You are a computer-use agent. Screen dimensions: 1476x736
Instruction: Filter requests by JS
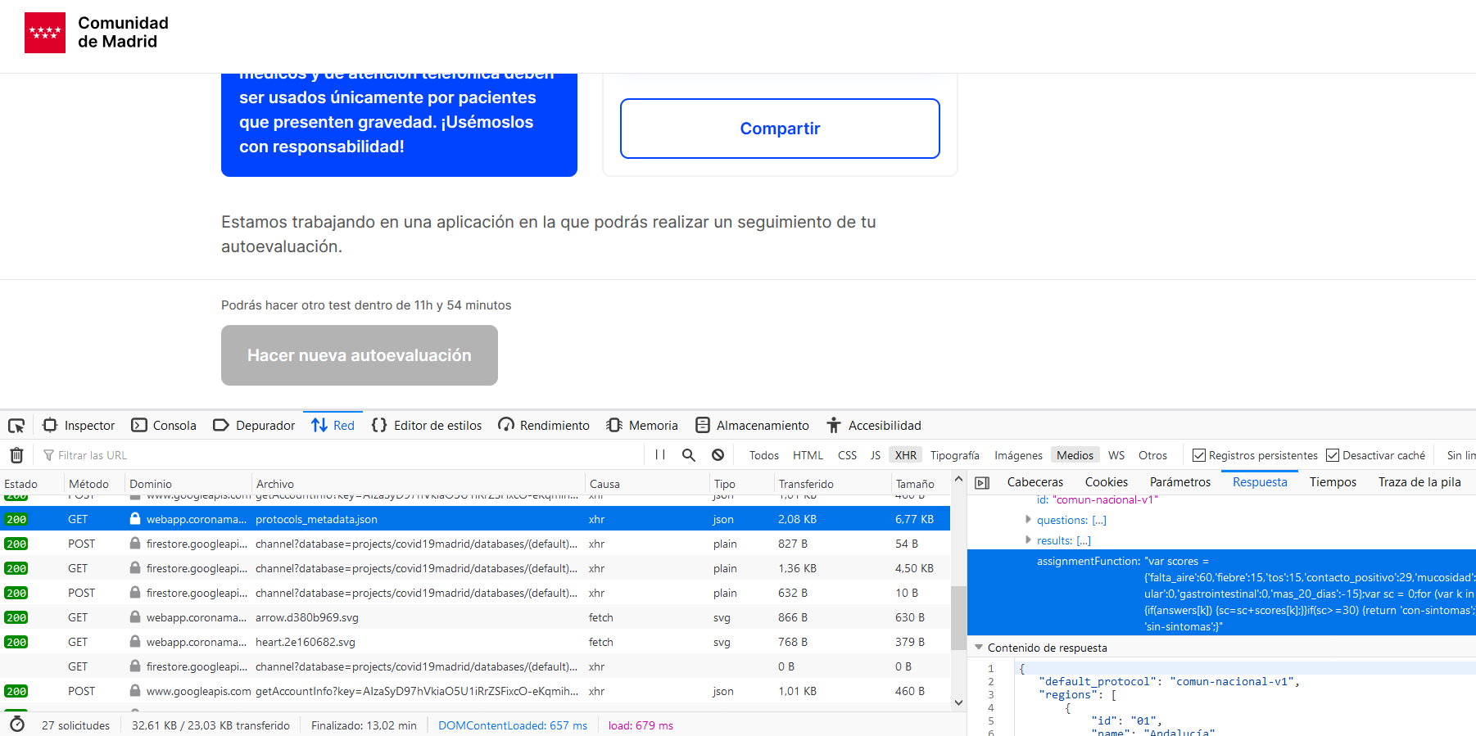(x=876, y=455)
